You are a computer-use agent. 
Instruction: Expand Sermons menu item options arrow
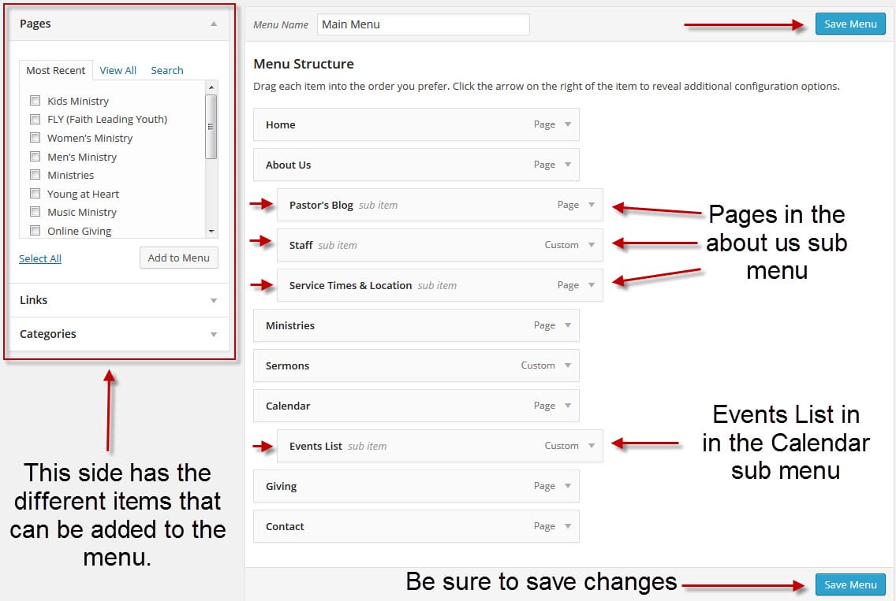[x=568, y=365]
